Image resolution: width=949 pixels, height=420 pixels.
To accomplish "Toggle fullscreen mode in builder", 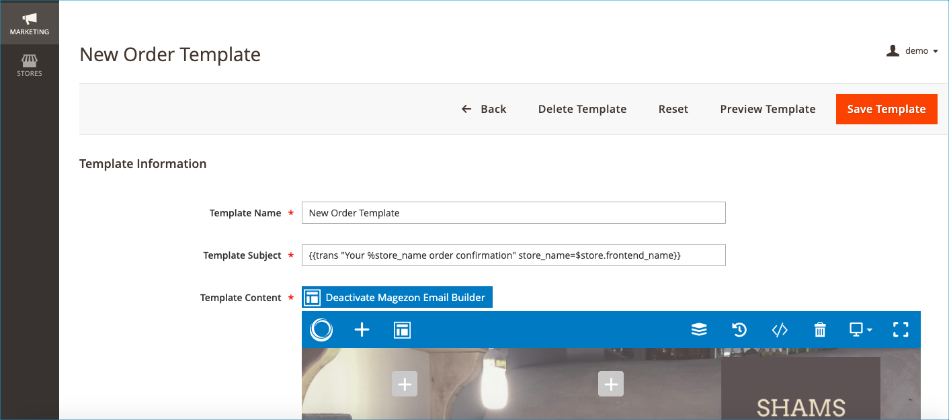I will click(x=901, y=329).
